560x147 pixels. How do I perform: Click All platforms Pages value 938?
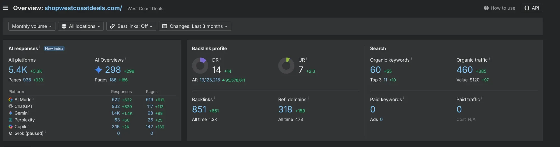pos(27,80)
